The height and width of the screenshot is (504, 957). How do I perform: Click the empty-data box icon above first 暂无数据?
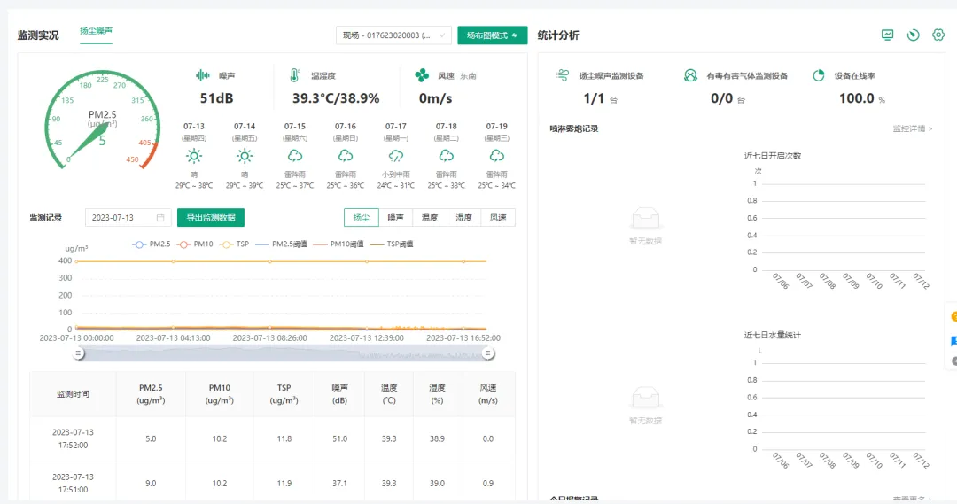click(x=645, y=218)
